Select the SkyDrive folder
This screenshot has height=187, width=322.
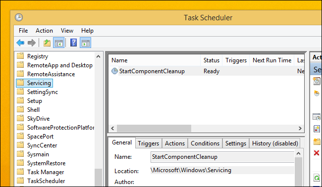[x=39, y=119]
